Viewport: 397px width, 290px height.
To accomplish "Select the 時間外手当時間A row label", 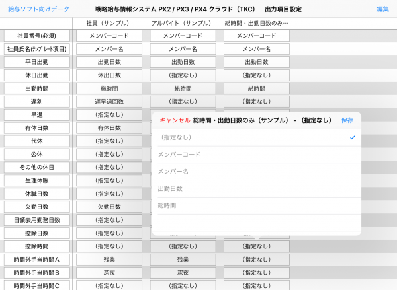I will click(36, 260).
